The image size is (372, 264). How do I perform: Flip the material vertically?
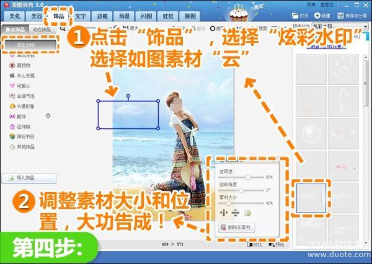[x=234, y=213]
